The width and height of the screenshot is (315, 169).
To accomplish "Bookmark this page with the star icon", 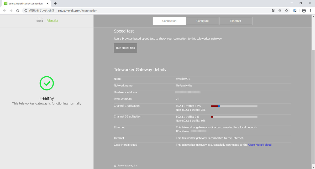I will click(x=286, y=11).
